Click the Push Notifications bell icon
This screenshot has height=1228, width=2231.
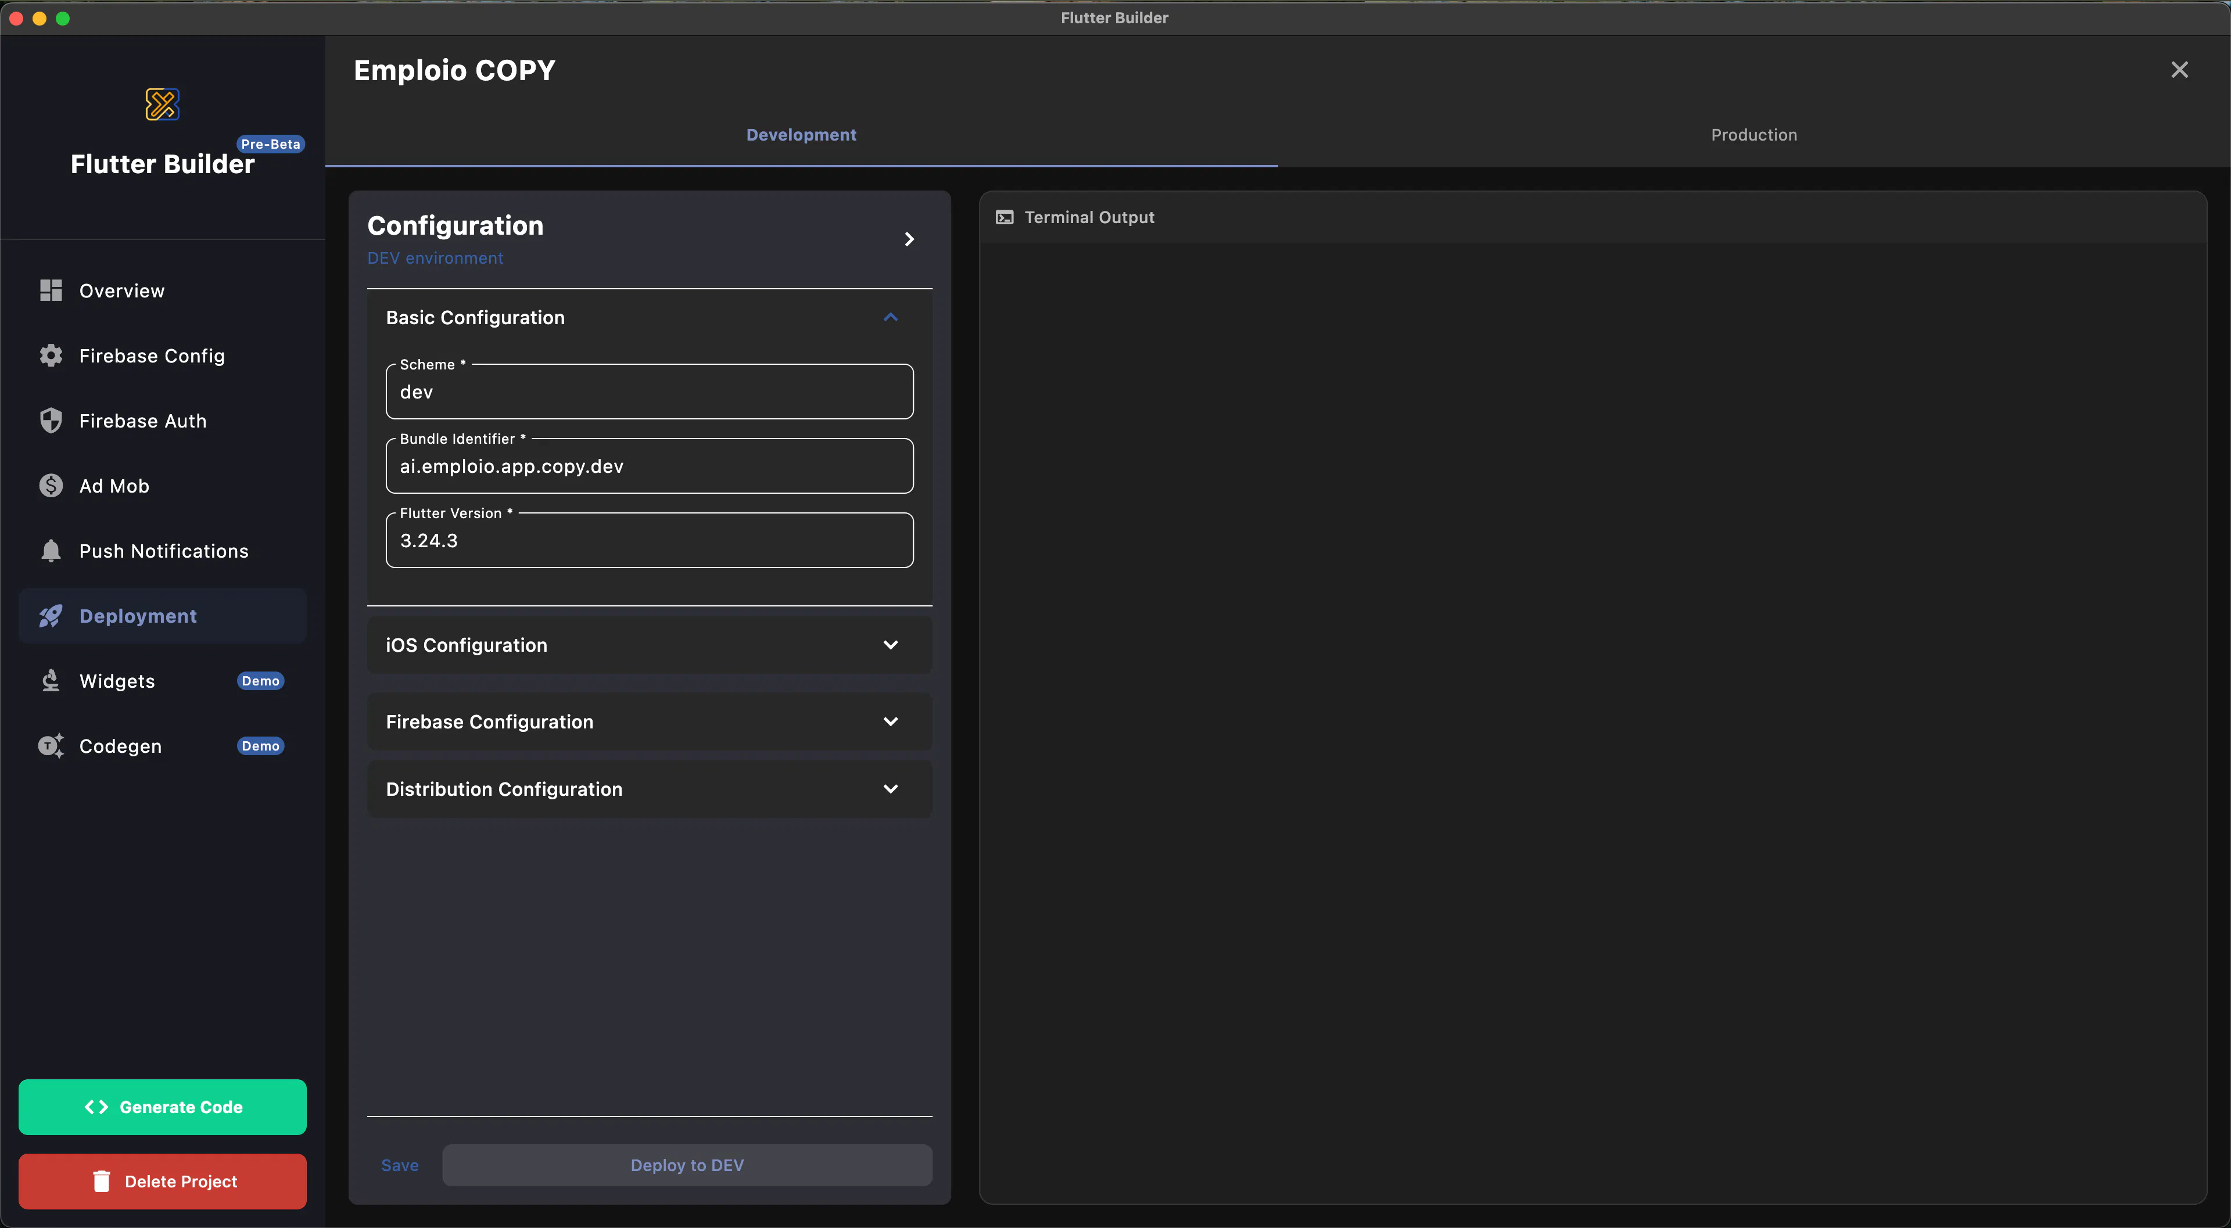coord(51,550)
